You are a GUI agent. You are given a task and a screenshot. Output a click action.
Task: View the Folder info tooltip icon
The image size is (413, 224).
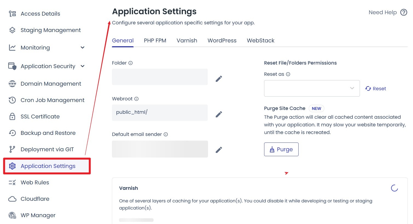coord(131,63)
